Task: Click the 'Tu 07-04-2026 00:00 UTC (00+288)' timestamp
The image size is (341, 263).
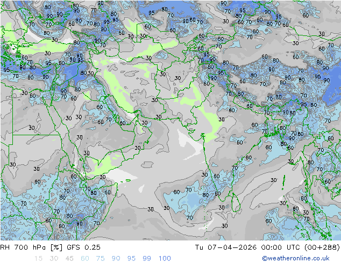Action: 267,247
